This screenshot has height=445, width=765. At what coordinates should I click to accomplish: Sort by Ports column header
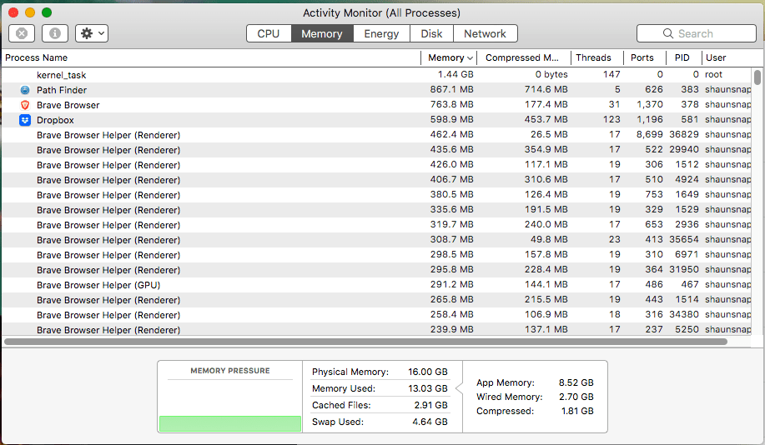pos(645,57)
